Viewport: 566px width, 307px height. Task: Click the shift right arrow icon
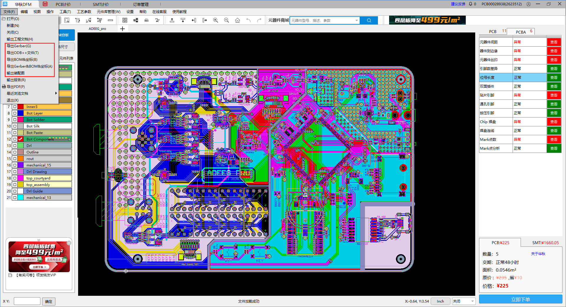coord(205,20)
